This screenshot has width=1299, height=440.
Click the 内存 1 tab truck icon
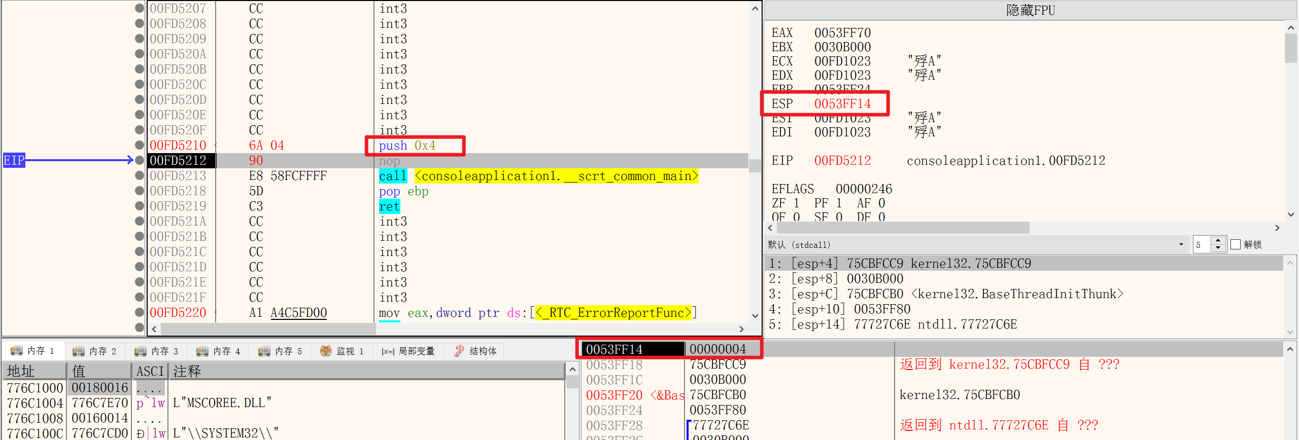[x=16, y=351]
